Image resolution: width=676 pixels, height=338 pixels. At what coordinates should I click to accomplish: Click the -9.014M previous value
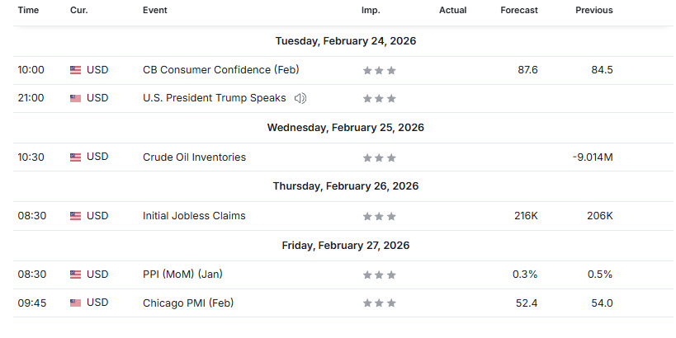point(591,157)
